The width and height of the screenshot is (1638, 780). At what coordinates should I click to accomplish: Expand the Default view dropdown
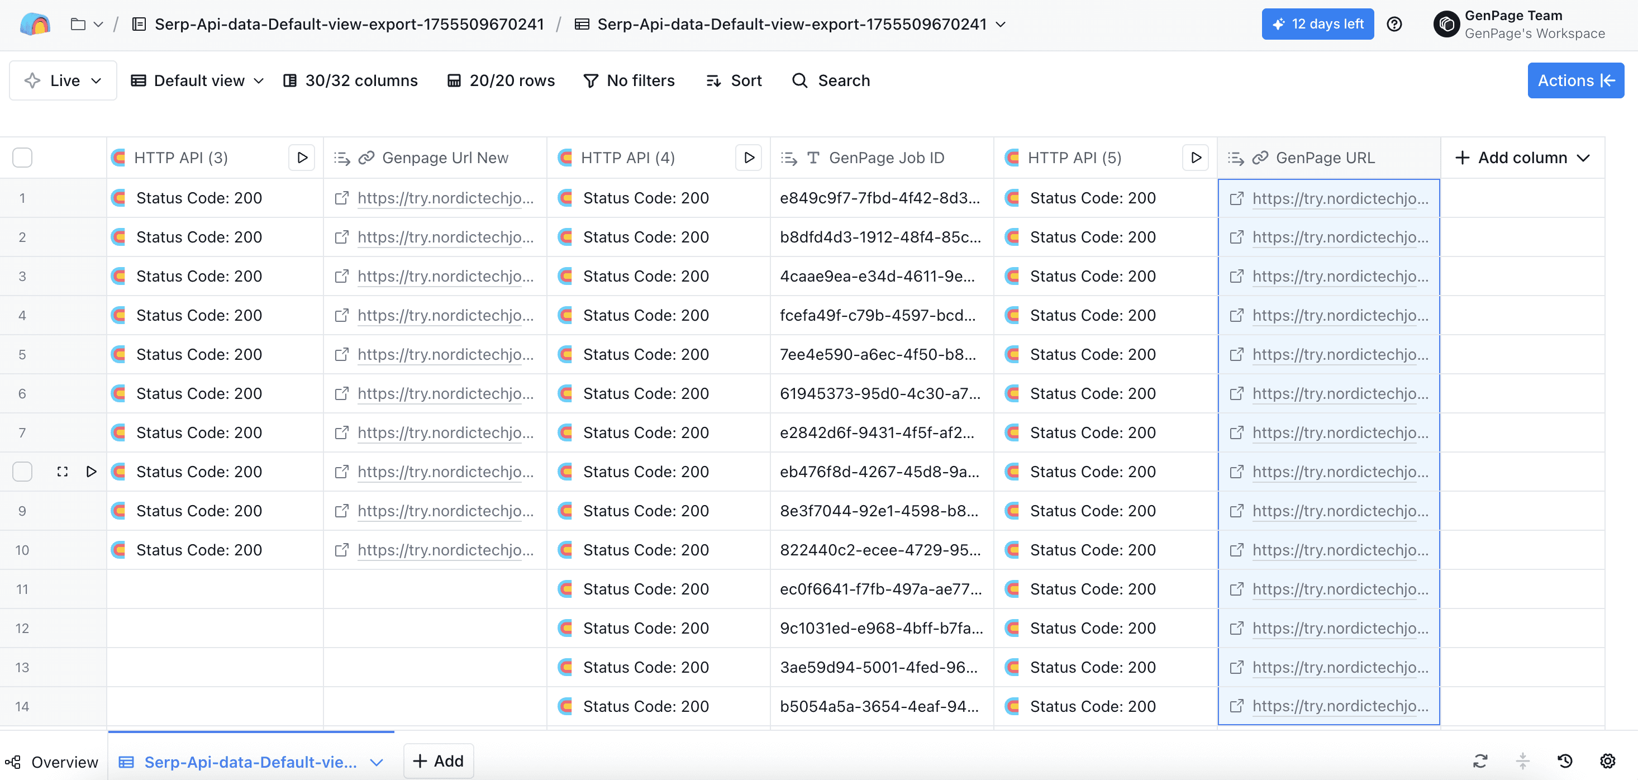(x=197, y=80)
